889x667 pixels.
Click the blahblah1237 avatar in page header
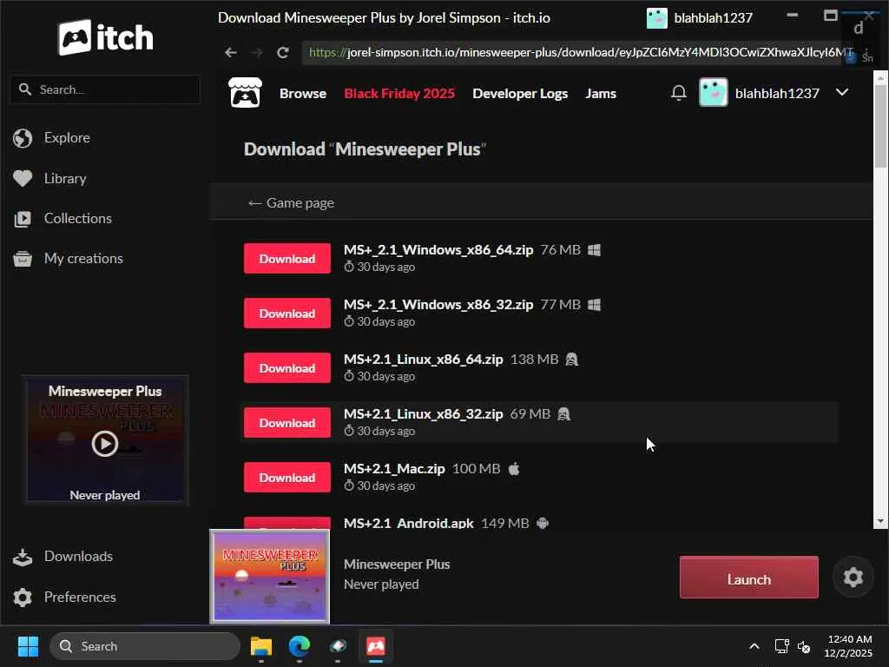(714, 92)
